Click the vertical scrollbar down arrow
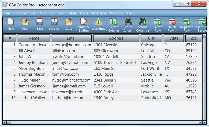 [x=204, y=122]
